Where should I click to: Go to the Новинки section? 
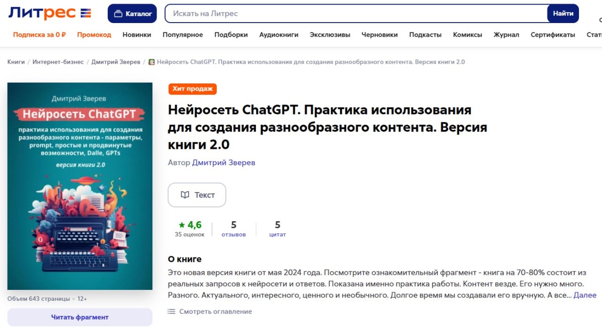click(136, 35)
